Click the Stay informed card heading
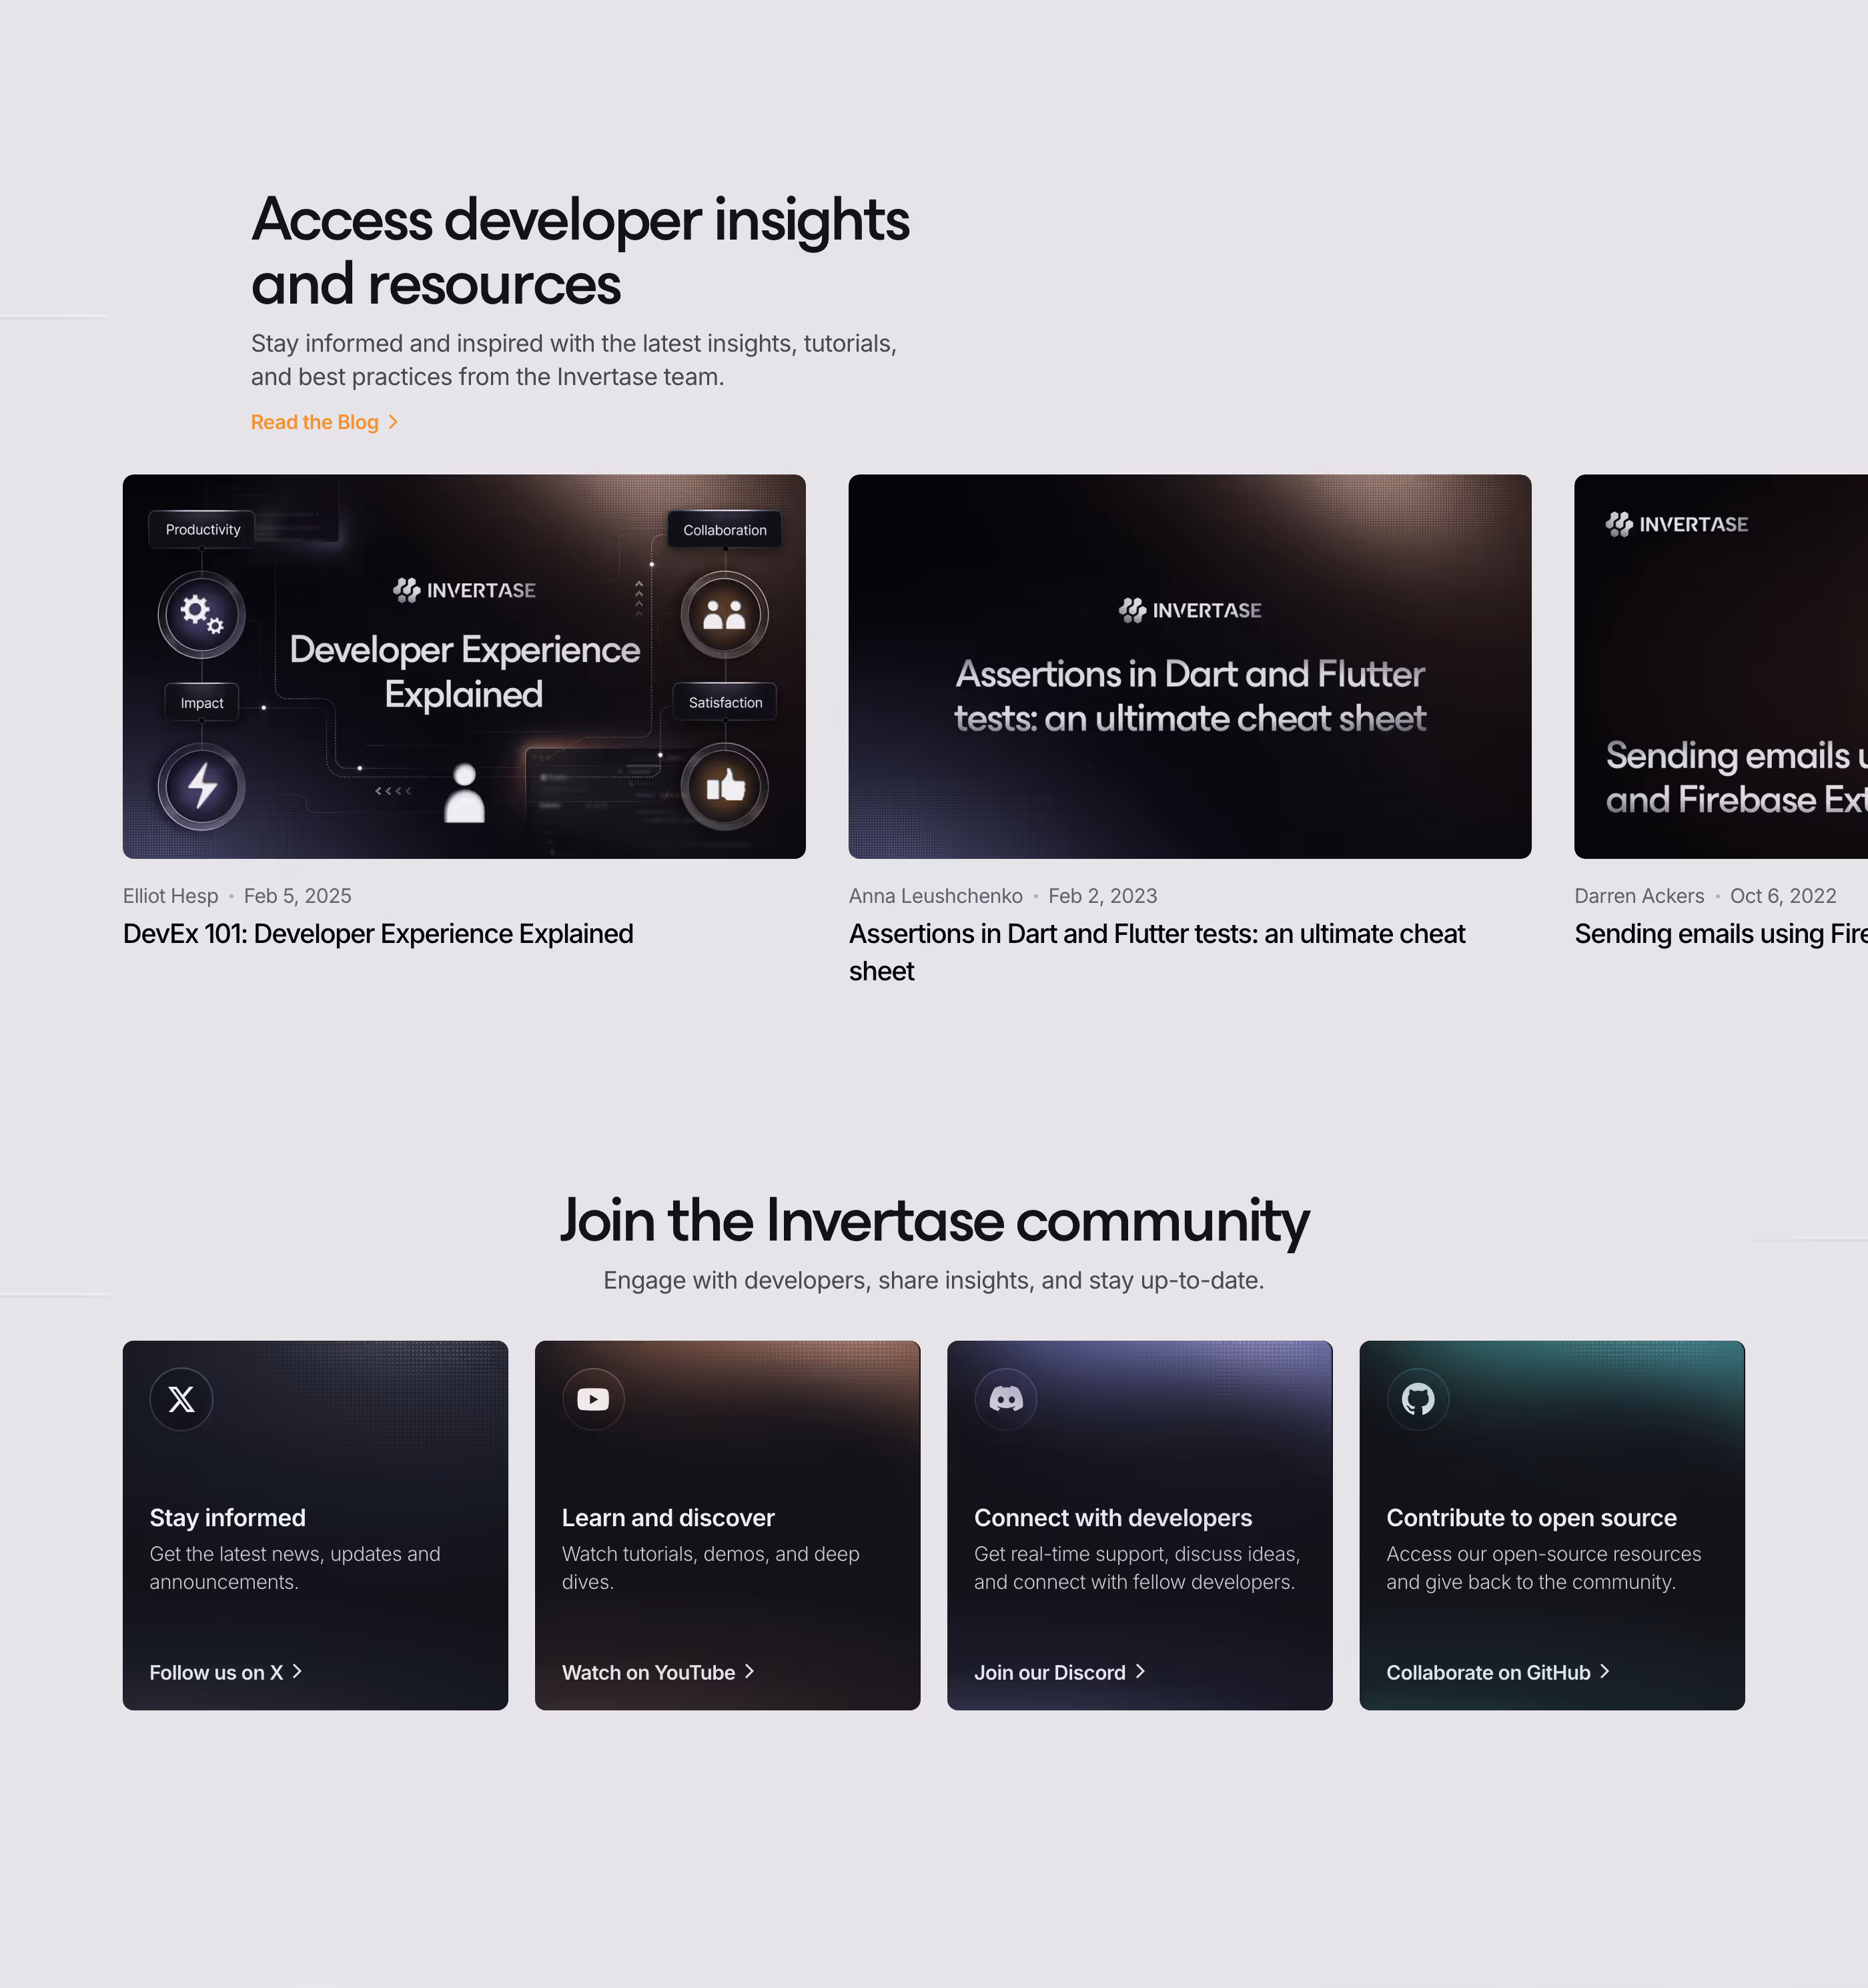The image size is (1868, 1988). pos(228,1518)
